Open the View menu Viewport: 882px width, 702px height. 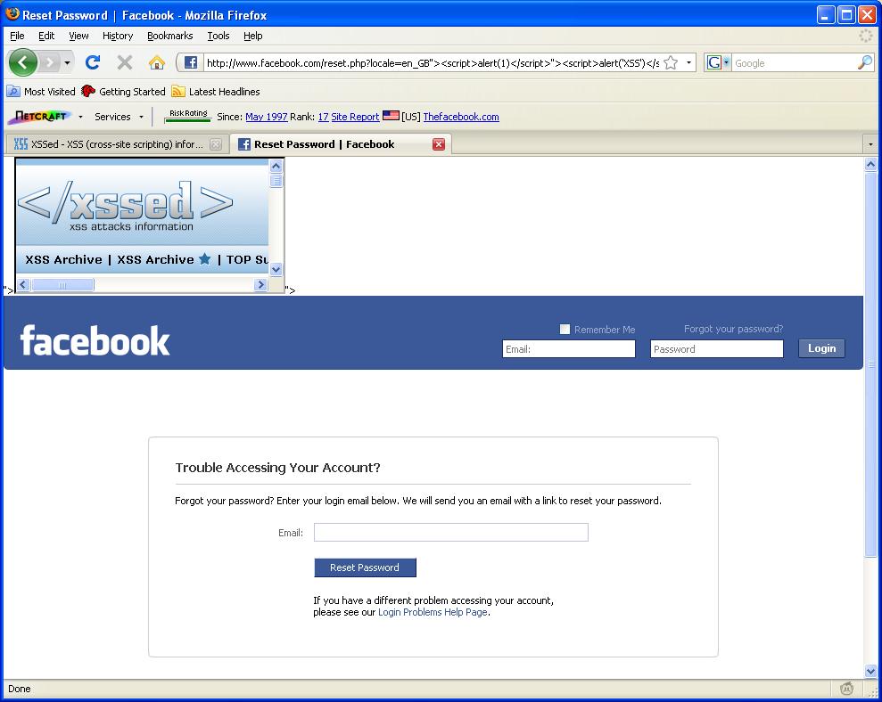tap(78, 36)
